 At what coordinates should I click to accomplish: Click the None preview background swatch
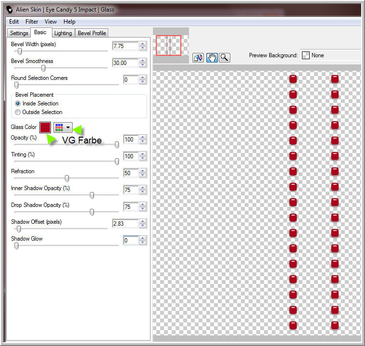(x=306, y=55)
